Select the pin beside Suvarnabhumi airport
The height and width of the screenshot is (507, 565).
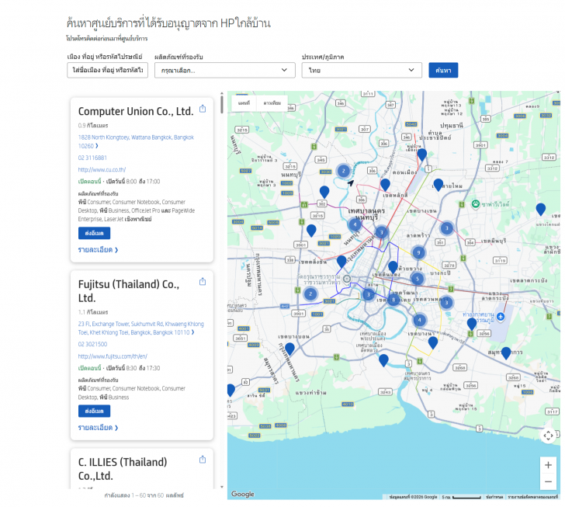point(471,324)
